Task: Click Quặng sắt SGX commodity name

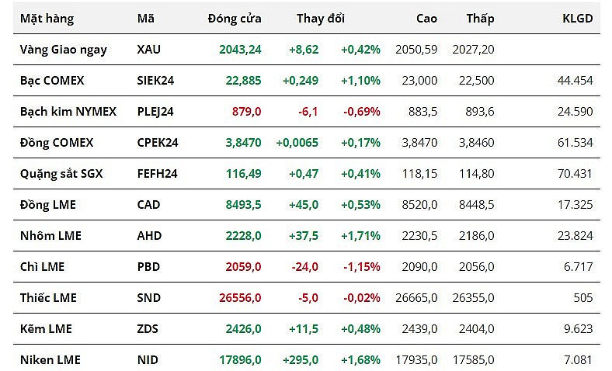Action: coord(61,173)
